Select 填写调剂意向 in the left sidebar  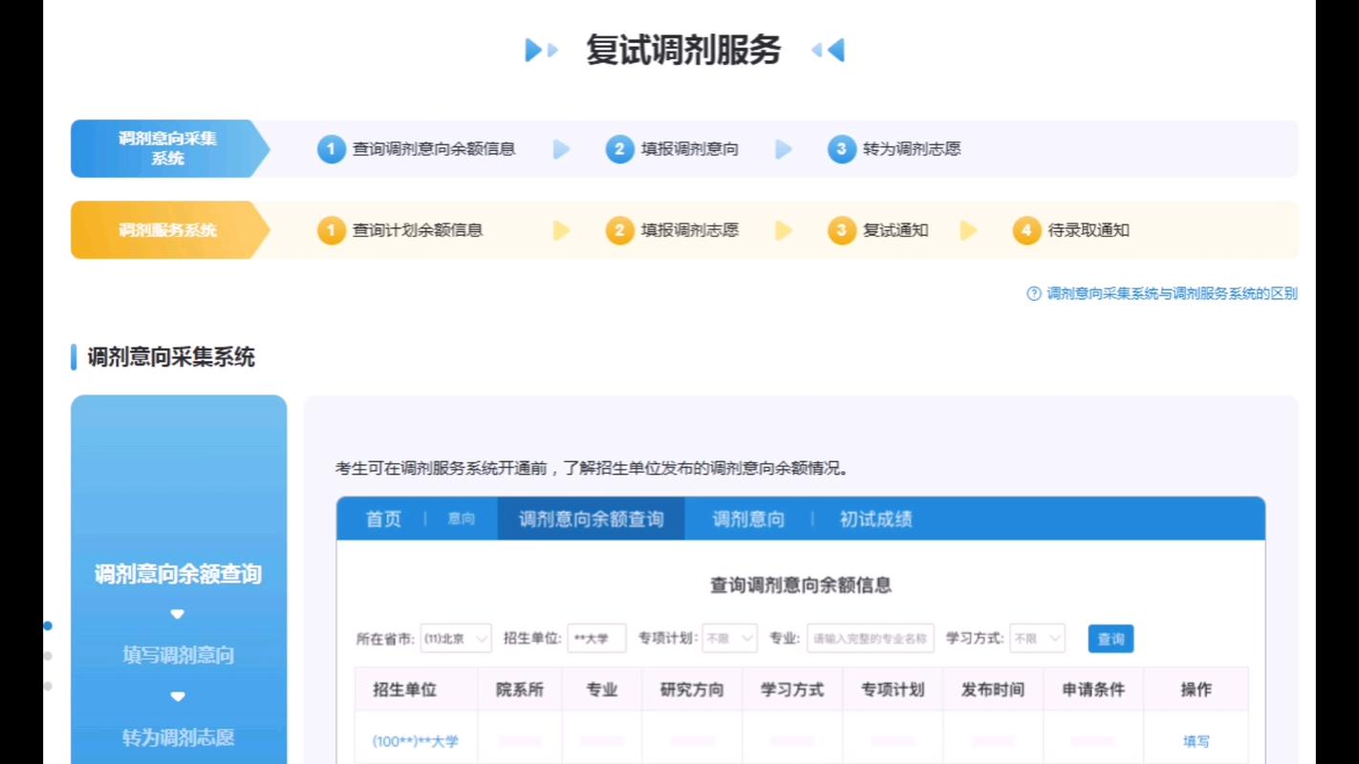(x=178, y=655)
